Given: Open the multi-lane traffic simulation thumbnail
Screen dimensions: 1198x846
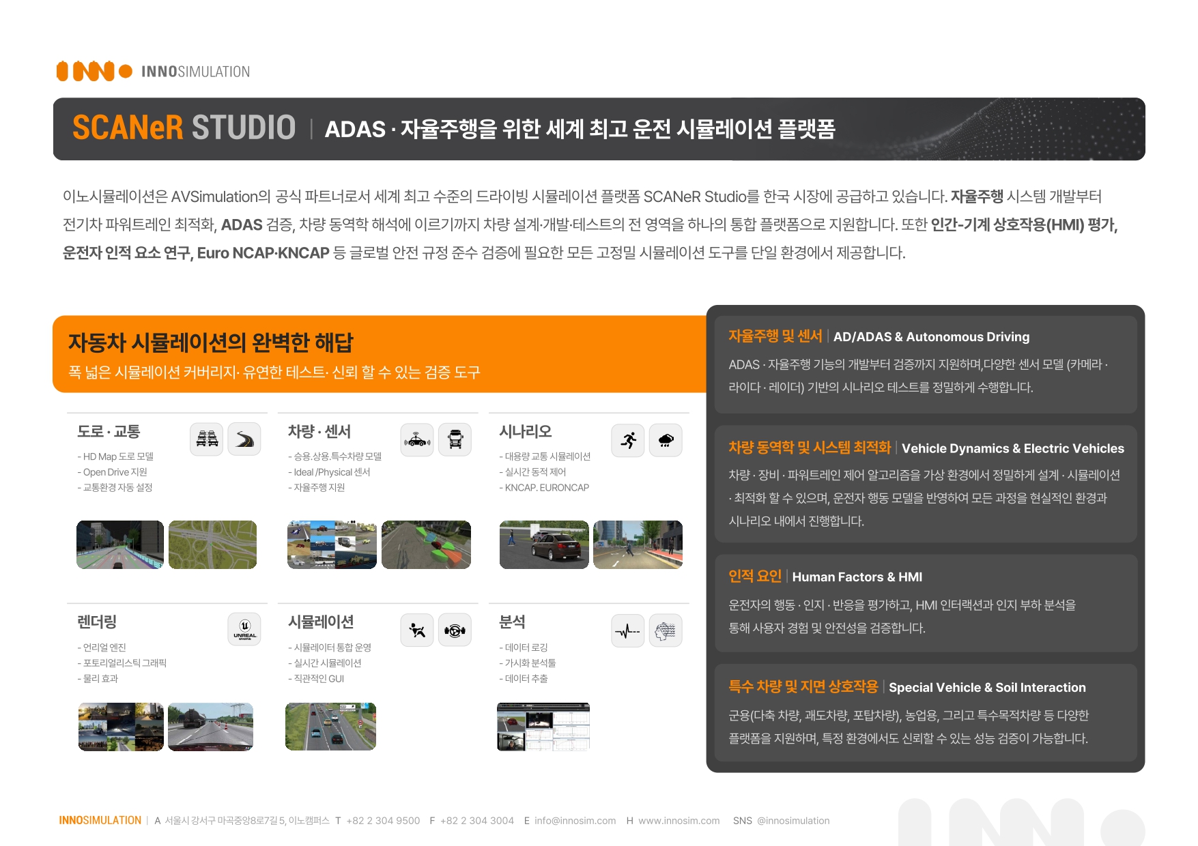Looking at the screenshot, I should [x=330, y=727].
